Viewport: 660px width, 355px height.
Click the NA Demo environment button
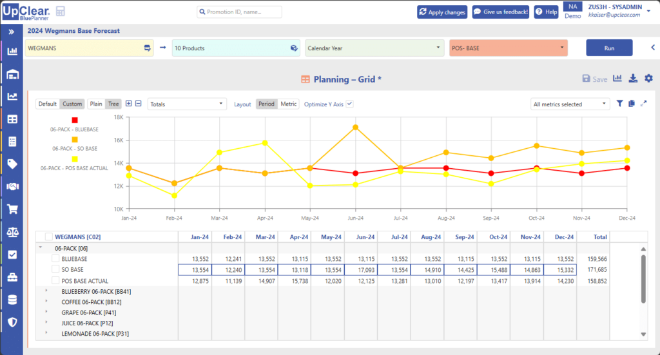point(572,12)
